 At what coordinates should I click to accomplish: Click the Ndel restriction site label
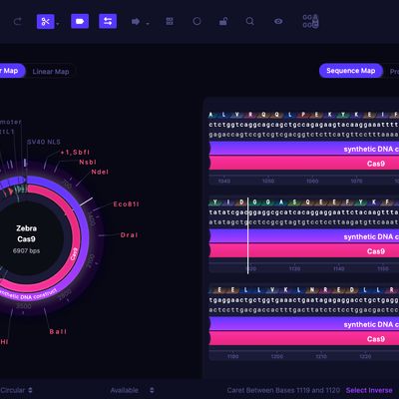point(100,172)
